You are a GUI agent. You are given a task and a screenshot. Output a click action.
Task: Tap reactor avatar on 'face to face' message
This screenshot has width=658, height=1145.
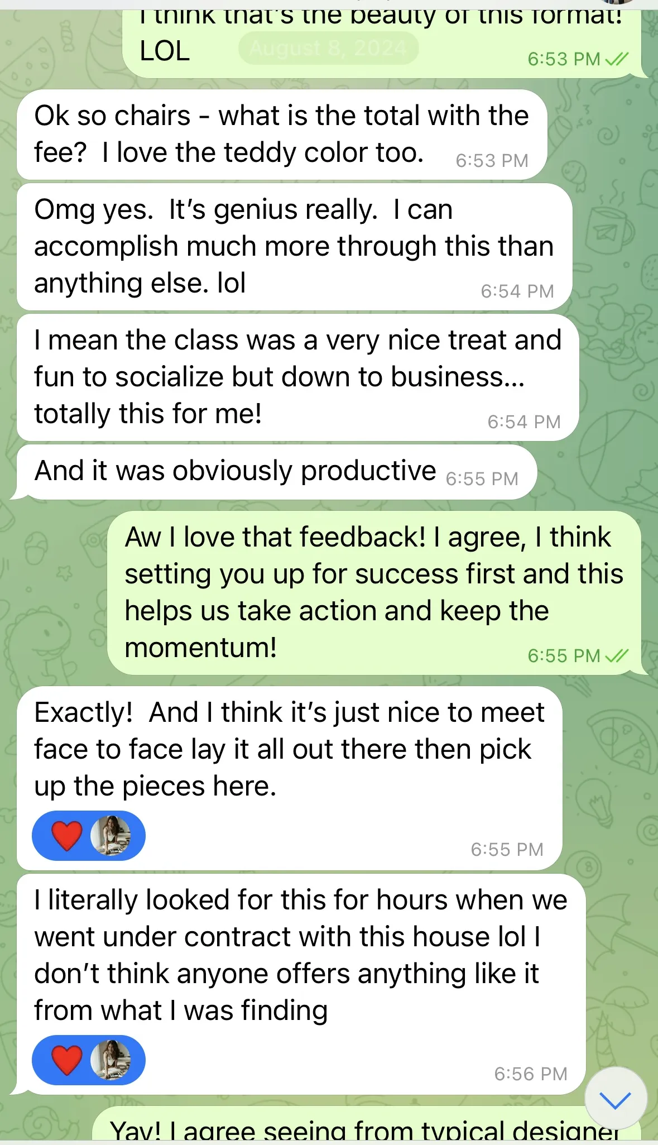[x=111, y=836]
